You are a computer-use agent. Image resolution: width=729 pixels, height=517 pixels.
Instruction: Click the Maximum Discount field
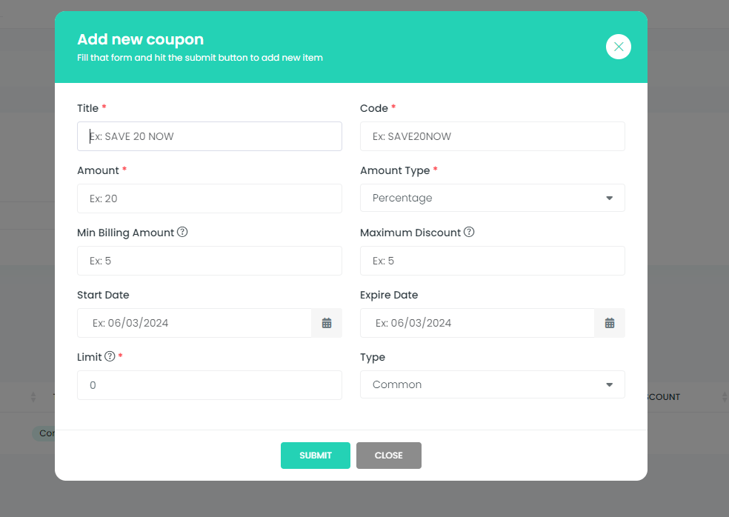pos(493,261)
